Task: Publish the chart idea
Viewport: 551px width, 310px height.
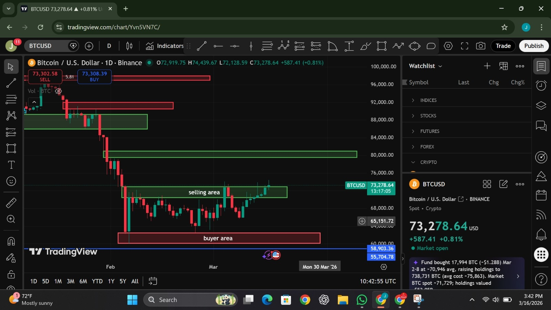Action: coord(534,46)
